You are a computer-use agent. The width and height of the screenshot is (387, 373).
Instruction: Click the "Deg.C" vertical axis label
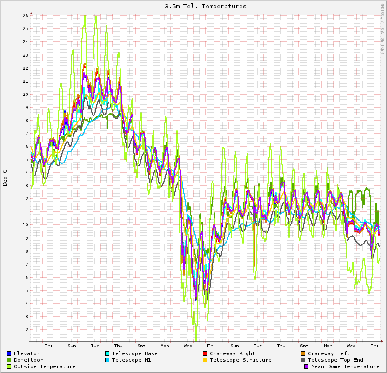click(x=5, y=178)
